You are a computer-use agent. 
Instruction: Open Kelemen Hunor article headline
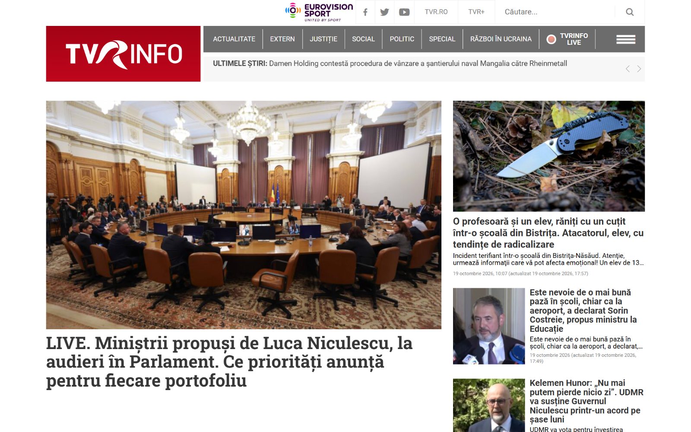point(586,401)
